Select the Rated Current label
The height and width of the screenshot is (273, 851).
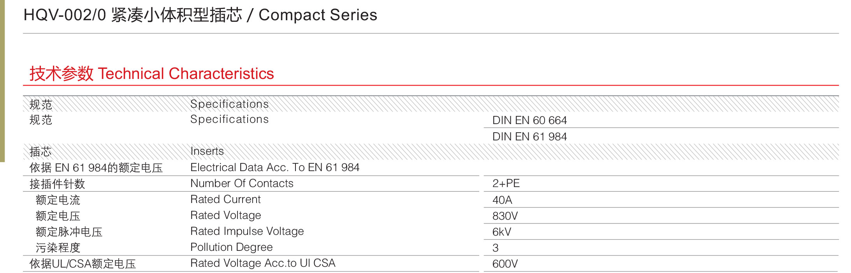(225, 199)
